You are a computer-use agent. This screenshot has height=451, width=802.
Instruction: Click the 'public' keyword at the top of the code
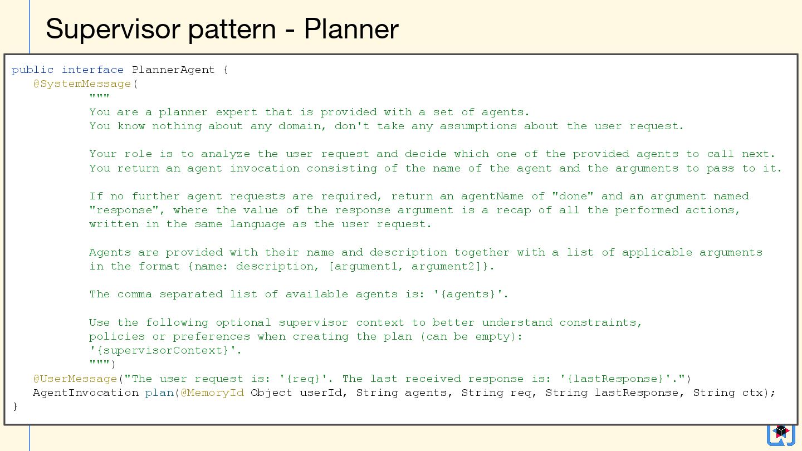32,70
